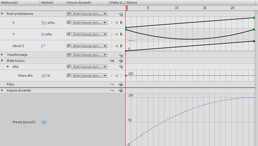Add filter with plus icon in Filtry row
Screen dimensions: 258x146
click(x=121, y=84)
